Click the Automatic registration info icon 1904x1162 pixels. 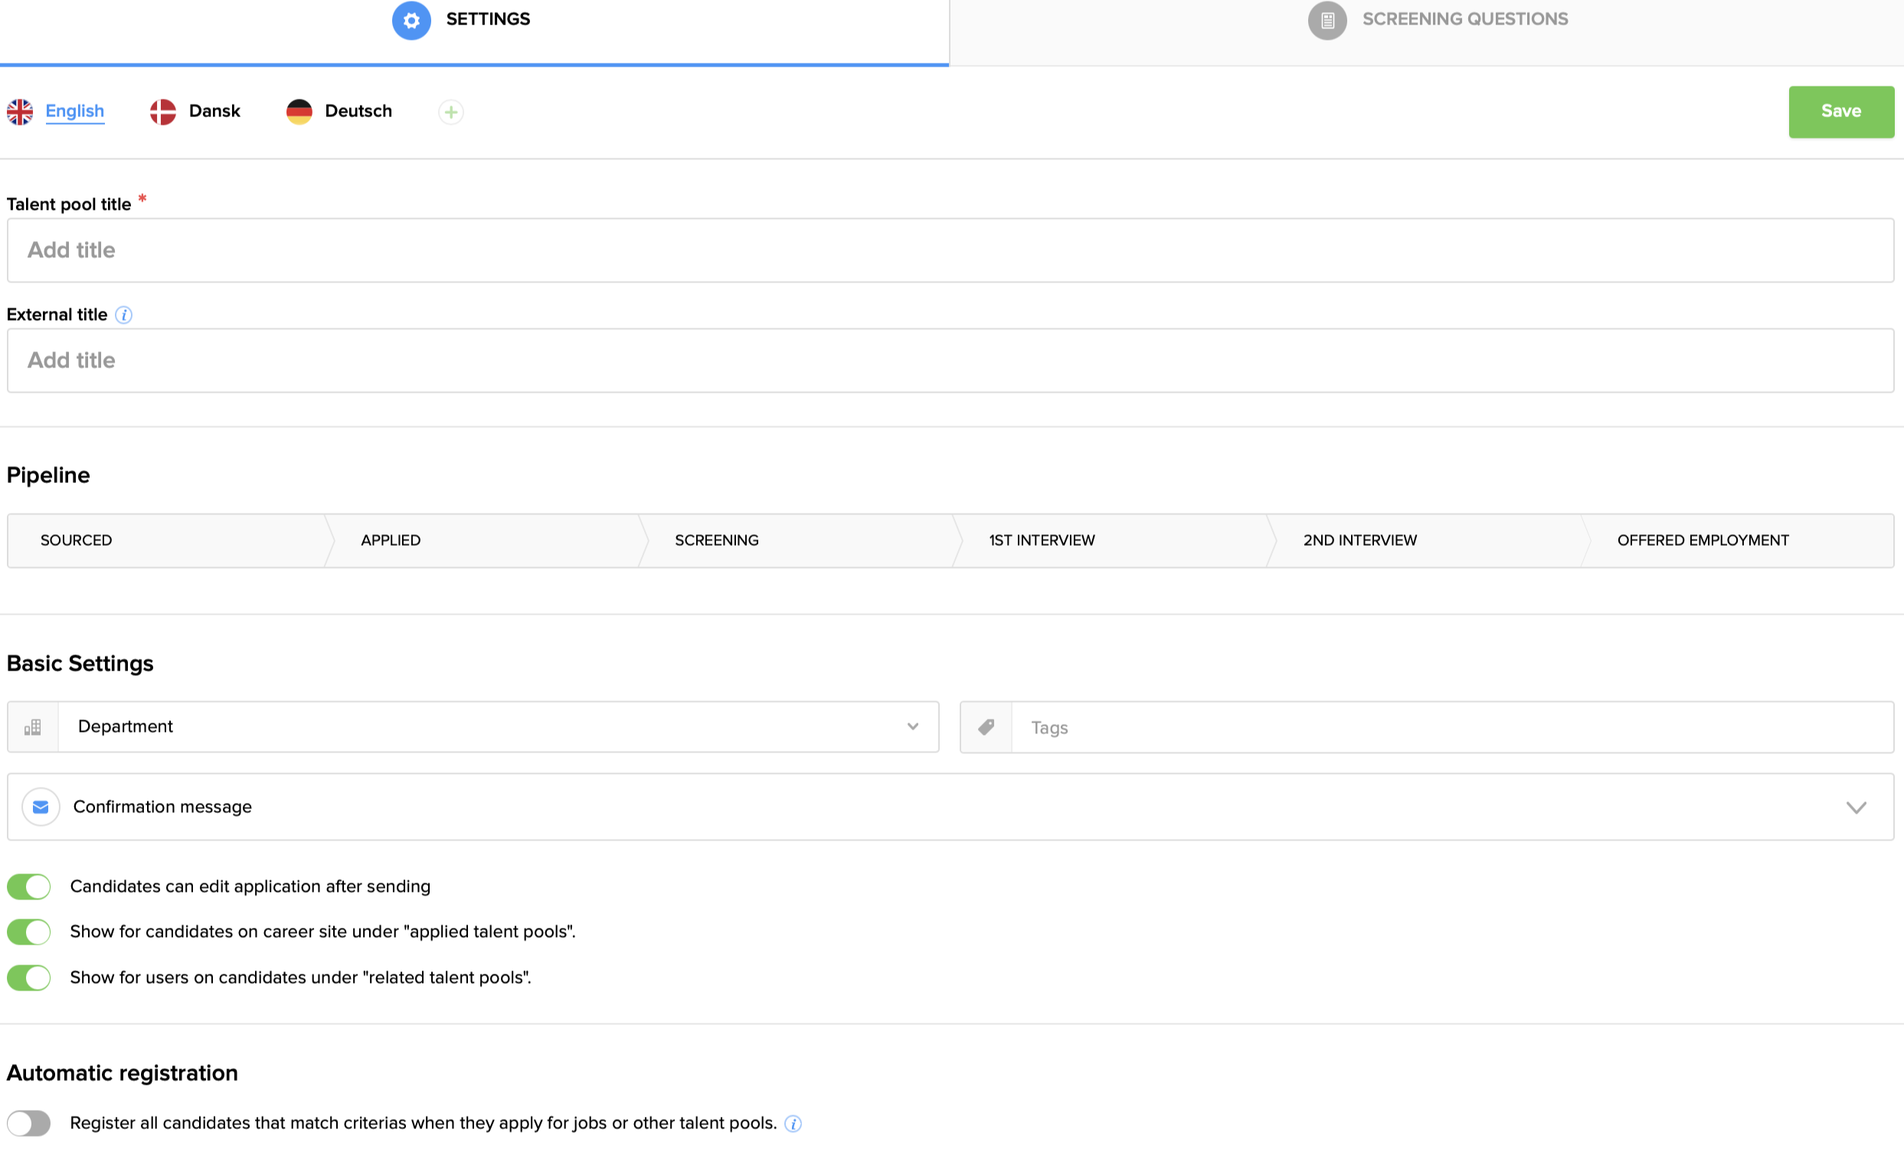tap(793, 1124)
